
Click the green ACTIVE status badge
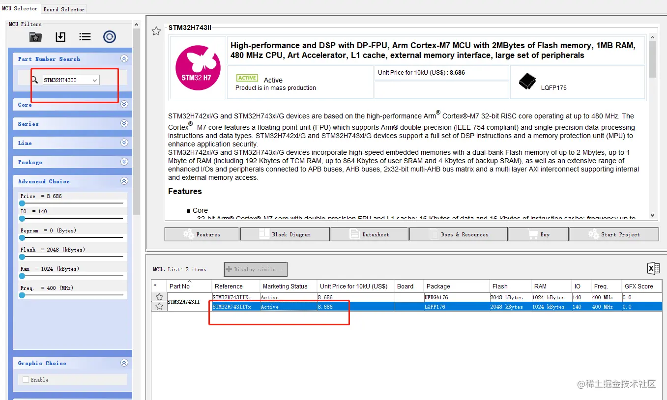click(x=247, y=78)
